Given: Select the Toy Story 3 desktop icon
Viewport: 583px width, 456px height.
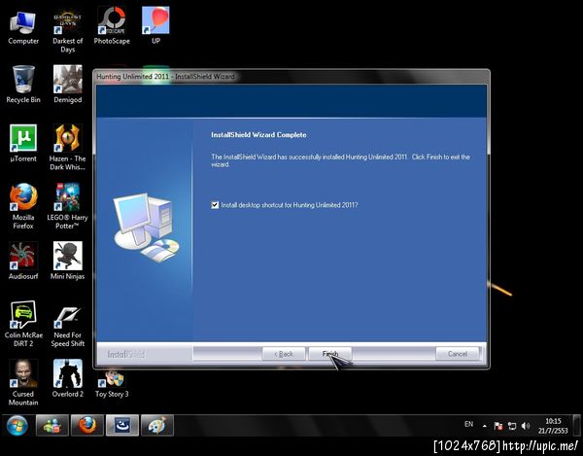Looking at the screenshot, I should (x=112, y=385).
